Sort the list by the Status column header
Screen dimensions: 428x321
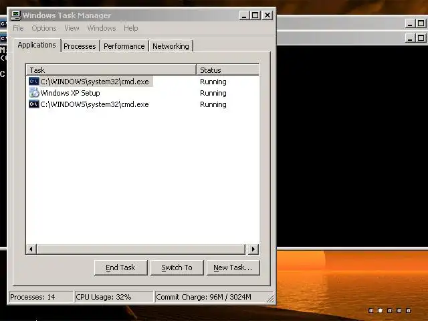(x=227, y=70)
